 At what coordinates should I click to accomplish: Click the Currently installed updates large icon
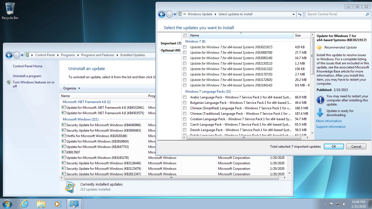click(x=70, y=187)
